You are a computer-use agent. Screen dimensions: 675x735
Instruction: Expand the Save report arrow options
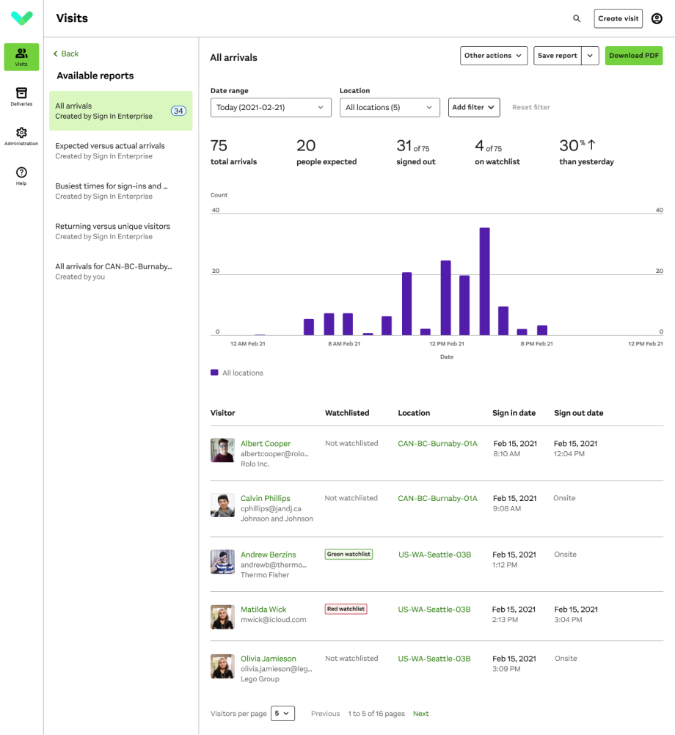[590, 56]
